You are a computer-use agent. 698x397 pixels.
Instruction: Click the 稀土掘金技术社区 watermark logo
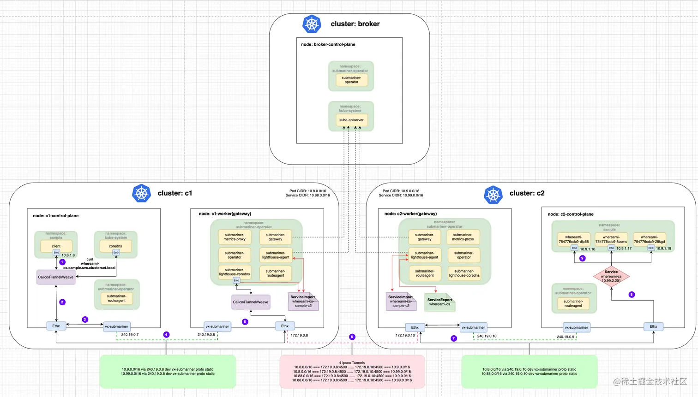pyautogui.click(x=651, y=382)
